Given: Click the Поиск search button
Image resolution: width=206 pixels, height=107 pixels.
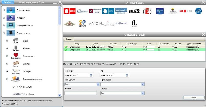Looking at the screenshot, I should tap(194, 98).
